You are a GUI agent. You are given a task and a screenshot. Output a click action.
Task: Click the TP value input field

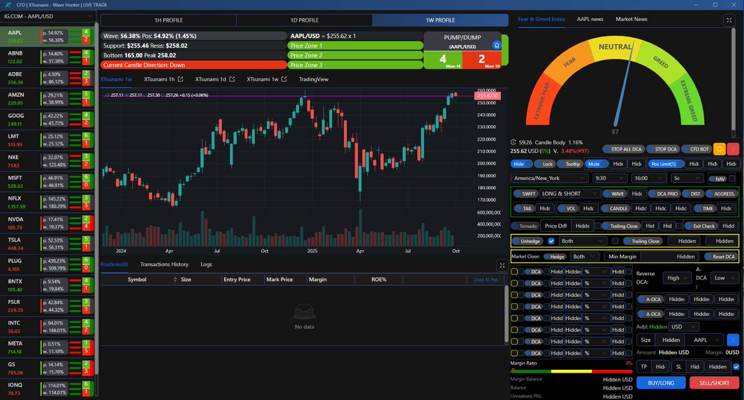coord(660,367)
